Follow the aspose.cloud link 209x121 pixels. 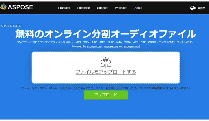point(132,46)
